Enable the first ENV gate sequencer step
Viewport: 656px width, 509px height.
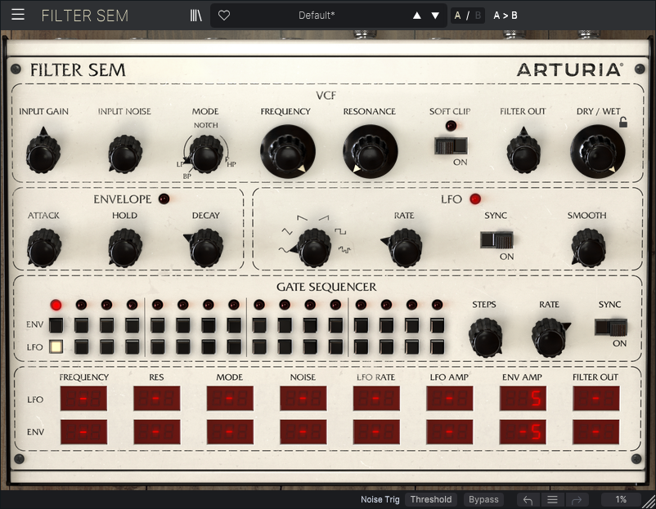coord(56,324)
